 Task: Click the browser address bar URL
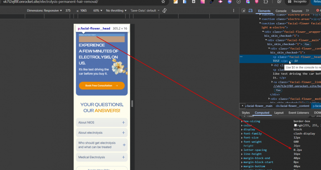click(51, 2)
